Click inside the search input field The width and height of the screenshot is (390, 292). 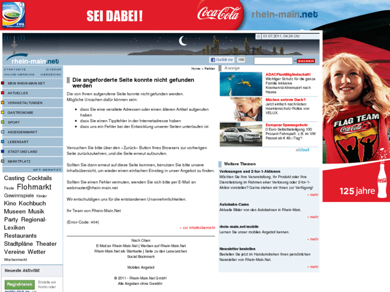tap(273, 61)
